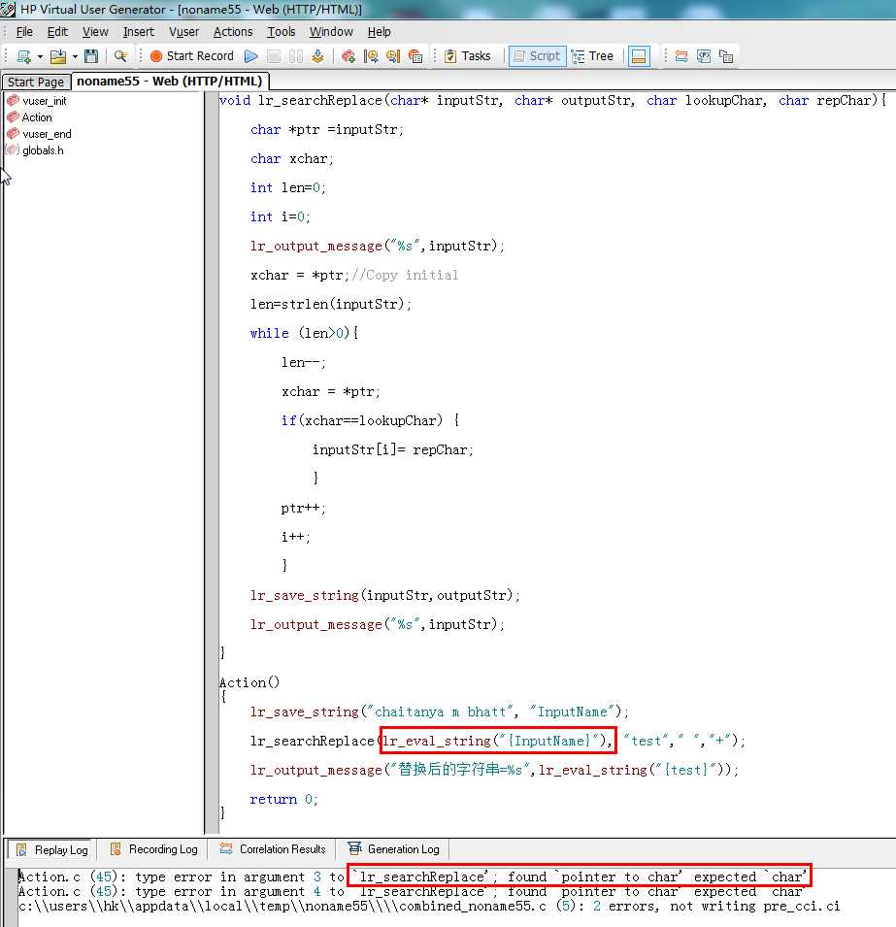Click the parameter list toolbar icon
The width and height of the screenshot is (896, 927).
[704, 56]
